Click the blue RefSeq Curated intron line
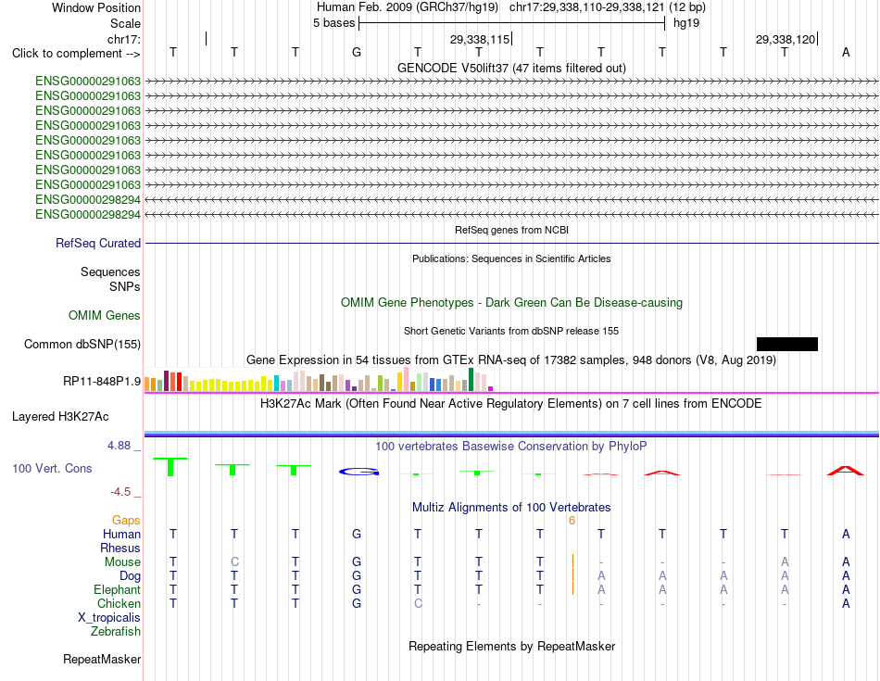880x681 pixels. [512, 243]
